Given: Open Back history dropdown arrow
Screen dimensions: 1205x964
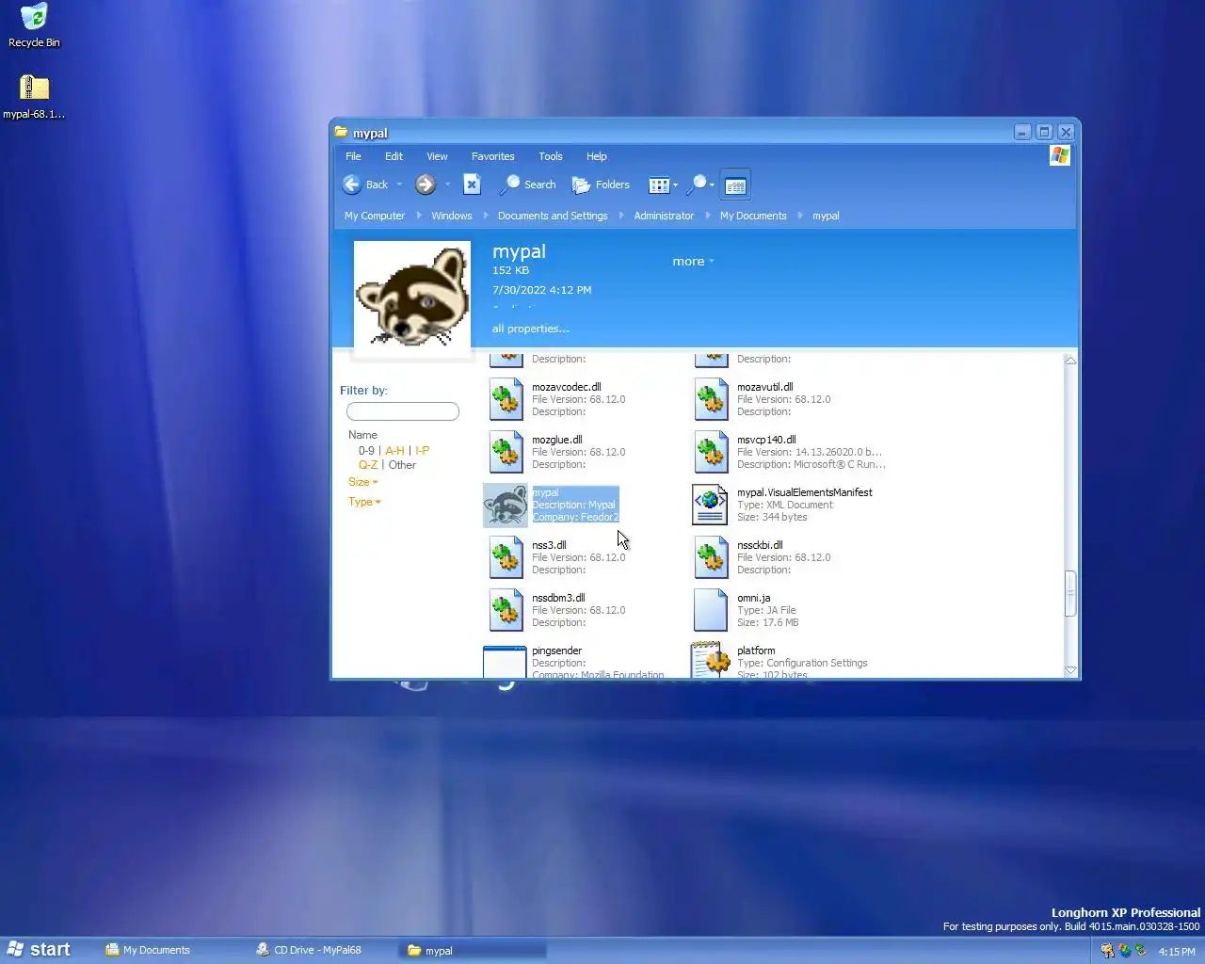Looking at the screenshot, I should click(399, 185).
